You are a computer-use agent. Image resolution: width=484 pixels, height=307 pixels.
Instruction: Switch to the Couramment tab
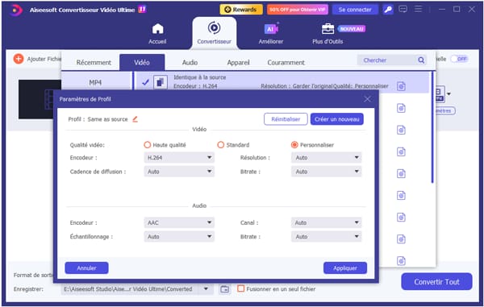[x=286, y=63]
